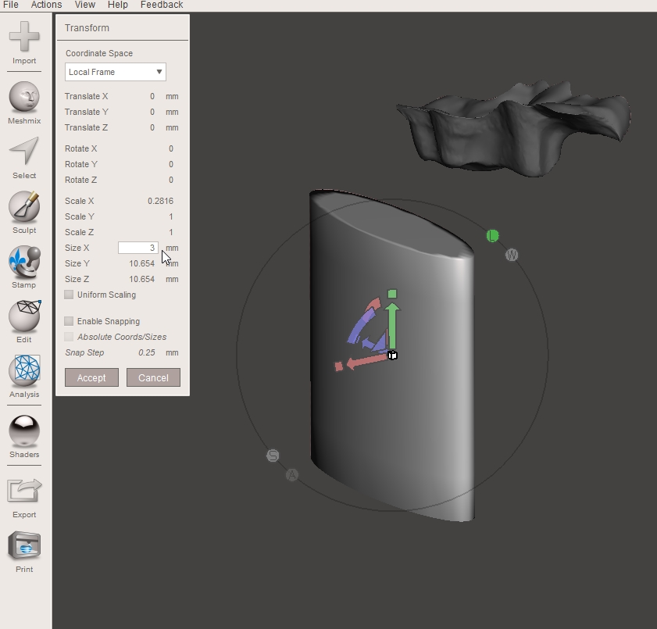
Task: Click the Scale X value 0.2816
Action: [x=160, y=201]
